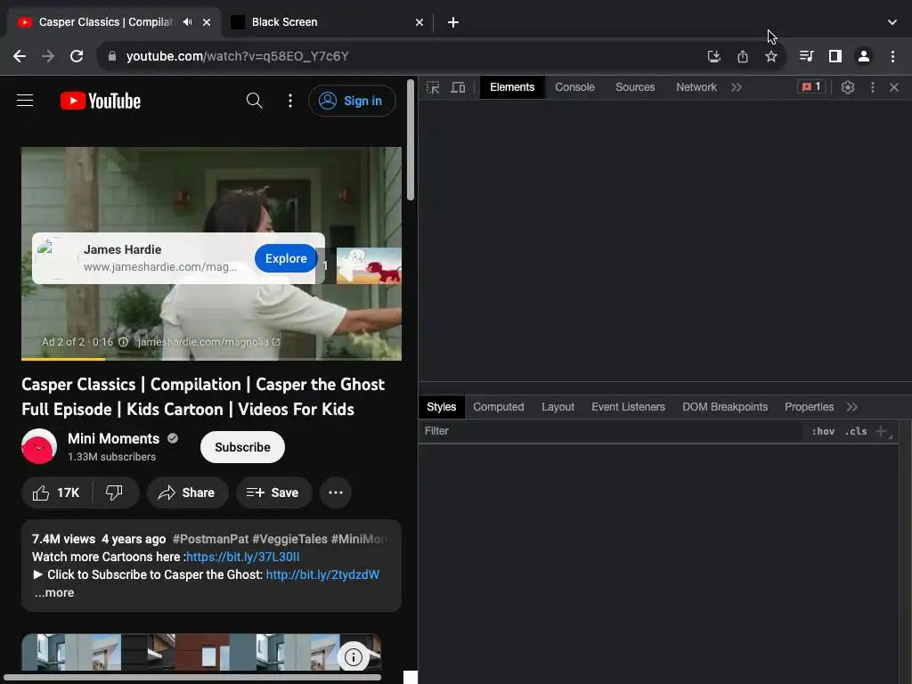This screenshot has width=912, height=684.
Task: Bookmark this tab with the star
Action: pyautogui.click(x=770, y=56)
